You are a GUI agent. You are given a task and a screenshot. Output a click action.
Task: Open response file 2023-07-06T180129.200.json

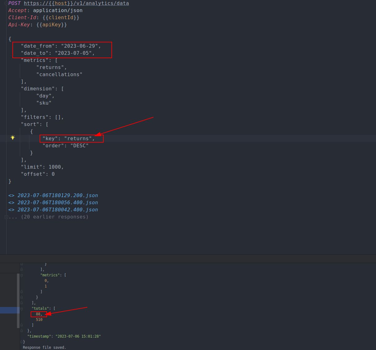pos(58,196)
